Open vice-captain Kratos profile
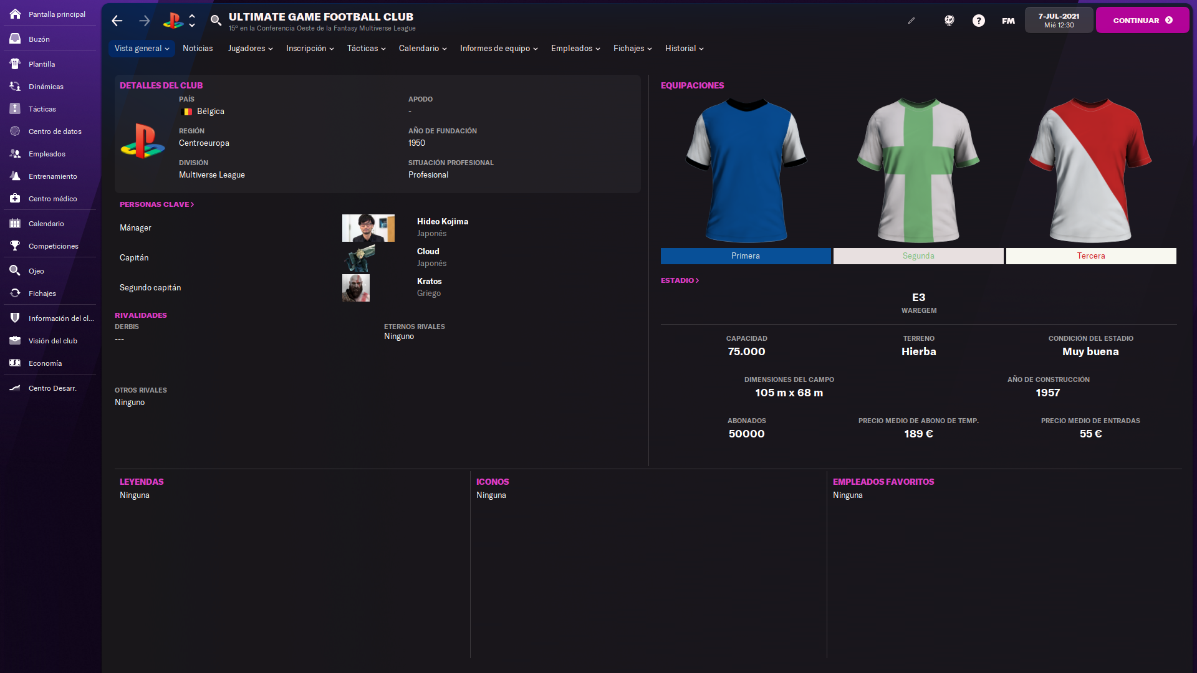The width and height of the screenshot is (1197, 673). point(429,281)
